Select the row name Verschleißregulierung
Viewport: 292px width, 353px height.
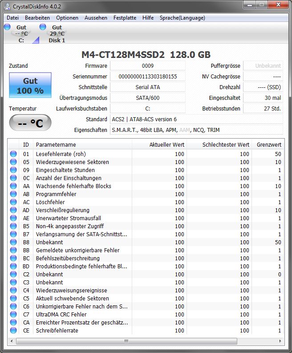[x=63, y=210]
